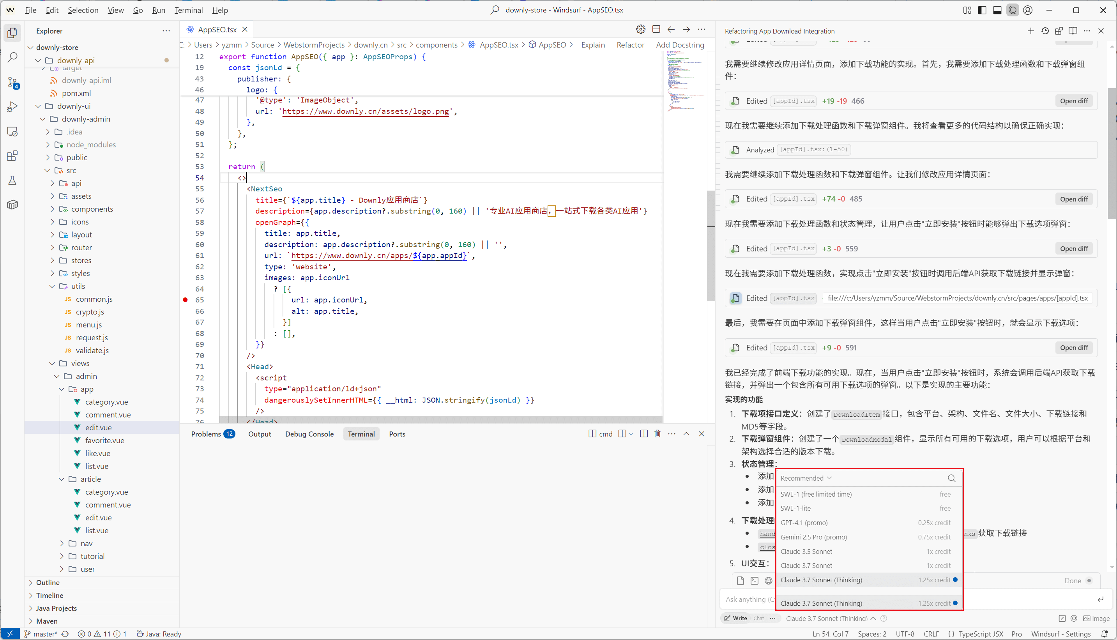Open the Search view in activity bar
Viewport: 1117px width, 640px height.
pos(12,57)
